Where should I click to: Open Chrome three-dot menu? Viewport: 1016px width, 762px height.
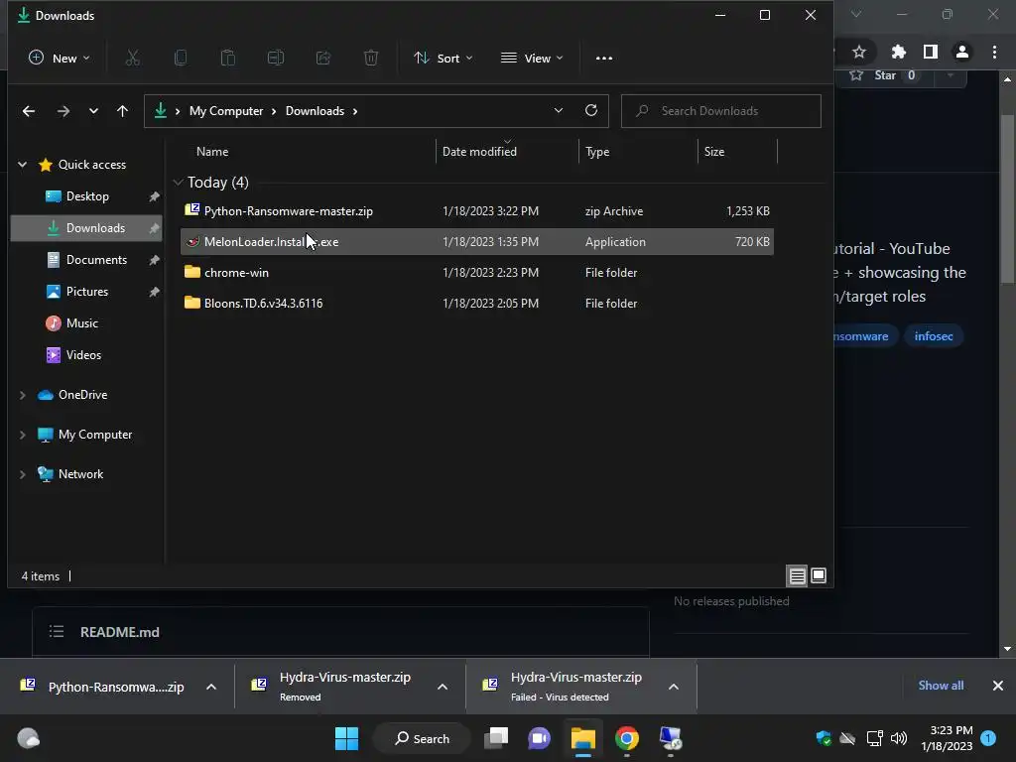point(994,52)
